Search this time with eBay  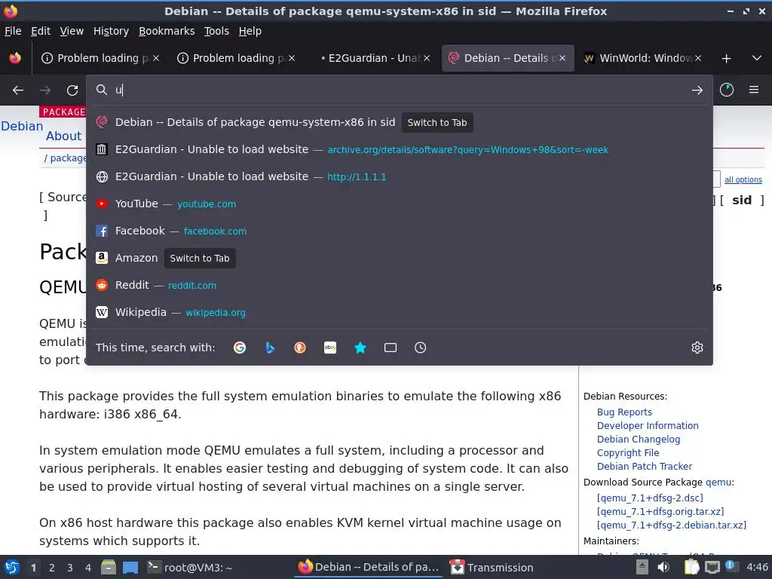click(x=330, y=348)
